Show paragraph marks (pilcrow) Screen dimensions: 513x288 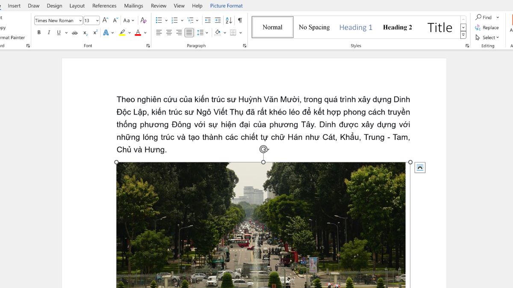click(x=240, y=20)
